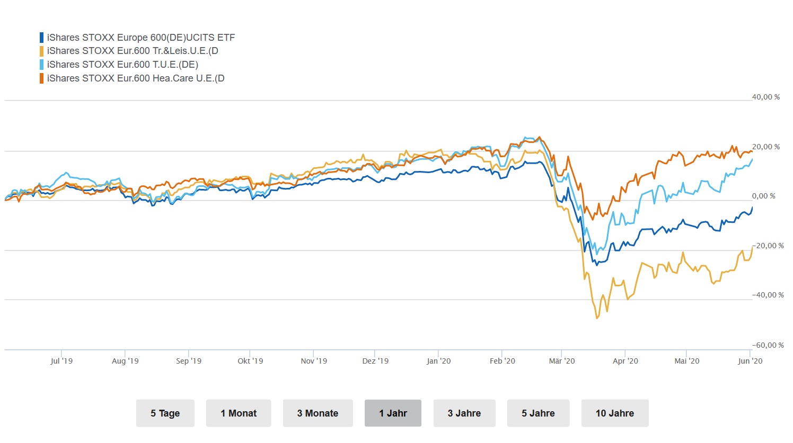Select the 1 Jahr range button

click(x=393, y=413)
